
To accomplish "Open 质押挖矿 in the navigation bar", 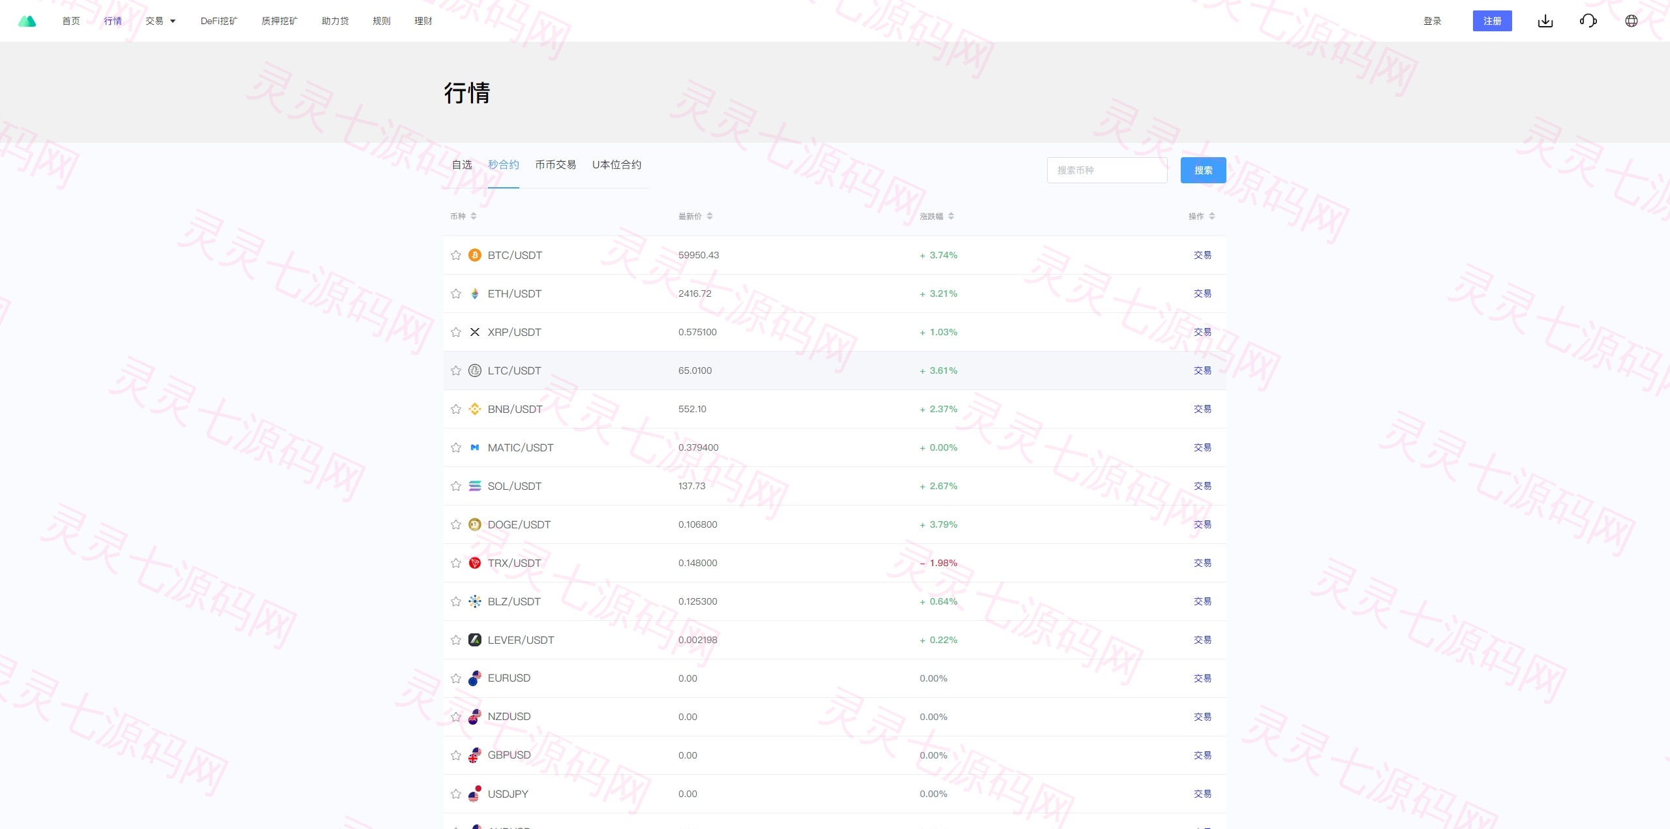I will coord(279,21).
